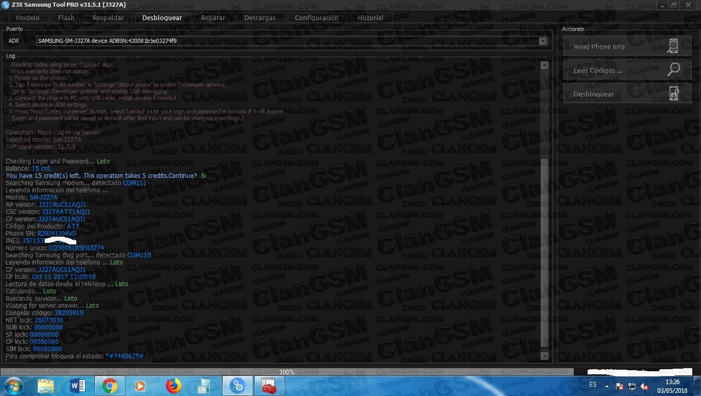This screenshot has height=396, width=701.
Task: Open Action Center flag icon
Action: pyautogui.click(x=620, y=386)
